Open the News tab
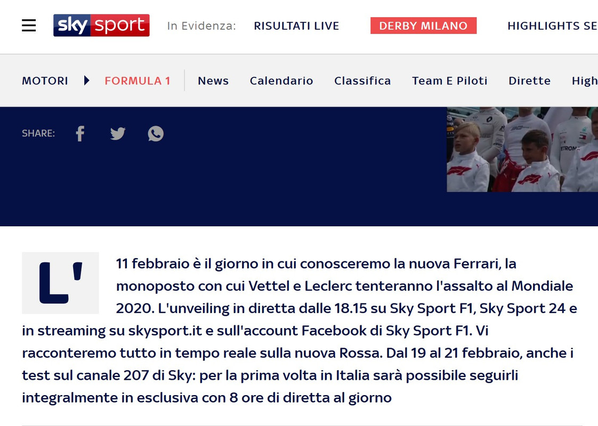Viewport: 598px width, 426px height. (213, 81)
